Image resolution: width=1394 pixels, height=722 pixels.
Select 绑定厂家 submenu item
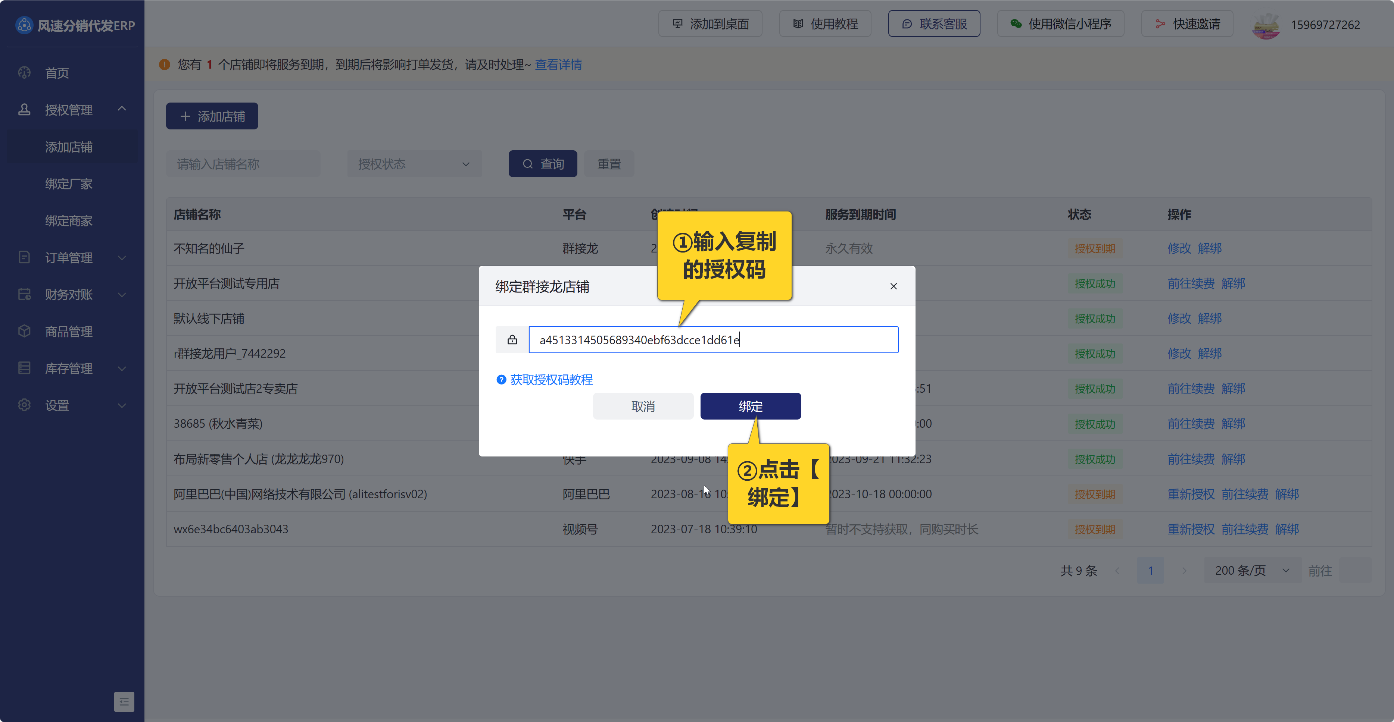69,184
